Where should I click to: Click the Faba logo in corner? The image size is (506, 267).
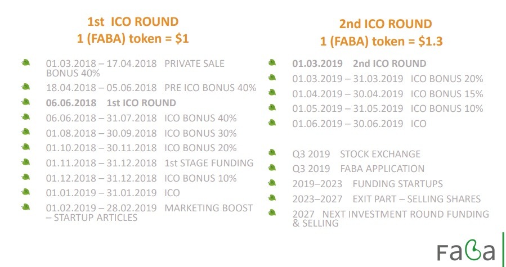click(x=467, y=250)
